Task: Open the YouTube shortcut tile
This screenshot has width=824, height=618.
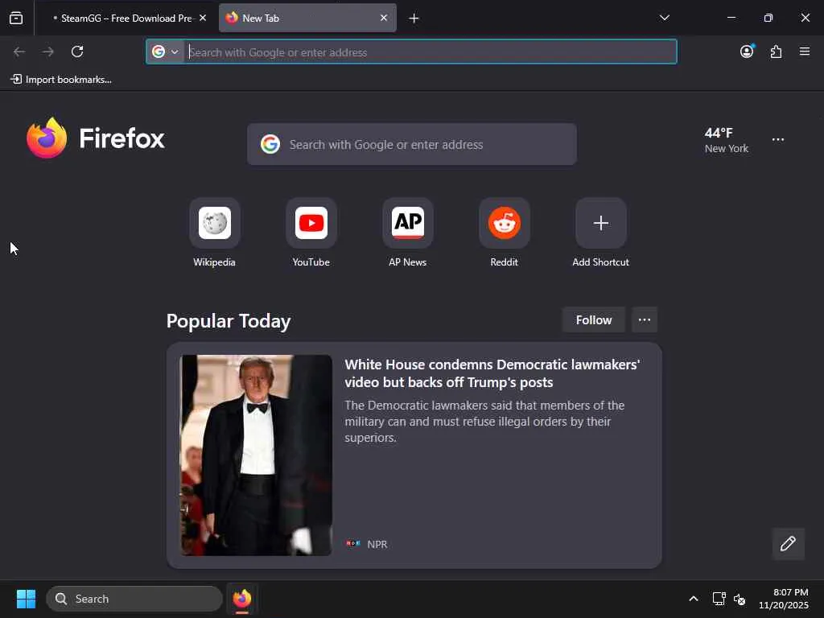Action: [311, 223]
